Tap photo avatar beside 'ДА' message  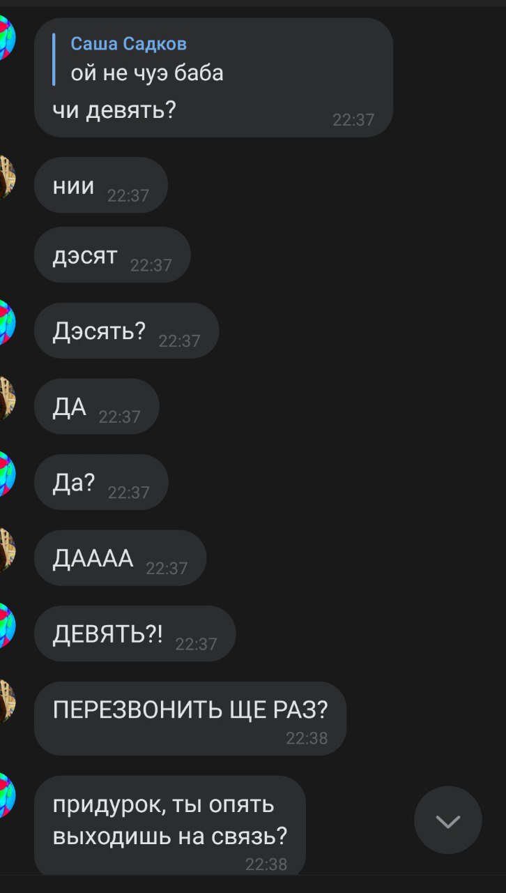click(x=7, y=398)
